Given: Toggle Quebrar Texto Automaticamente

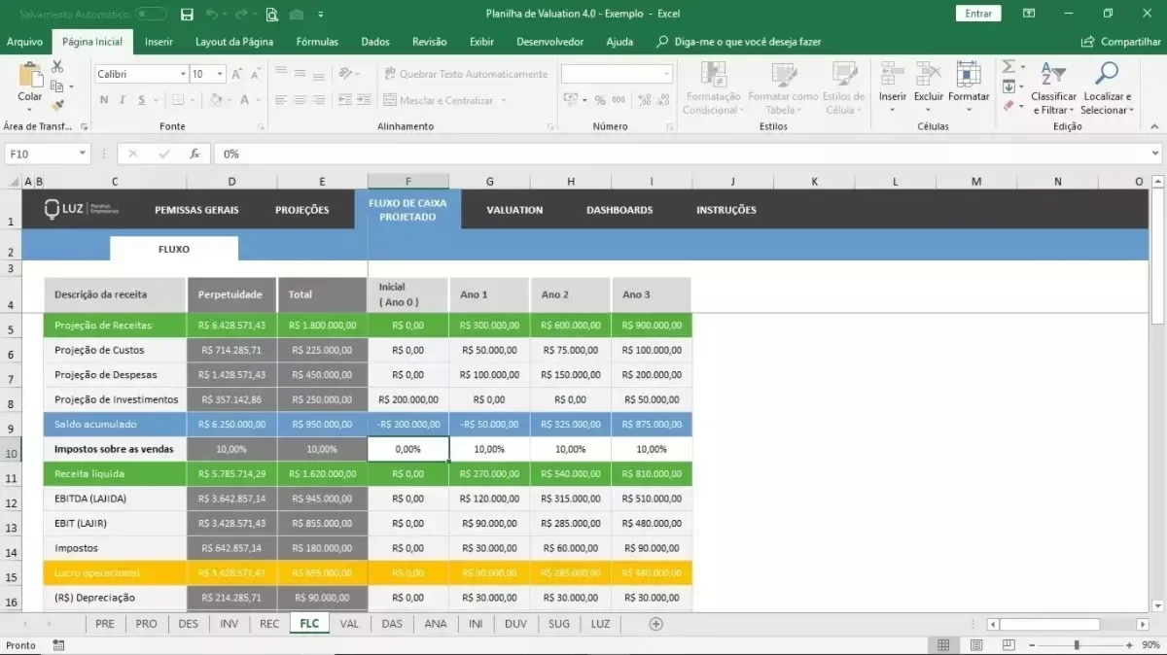Looking at the screenshot, I should point(466,74).
